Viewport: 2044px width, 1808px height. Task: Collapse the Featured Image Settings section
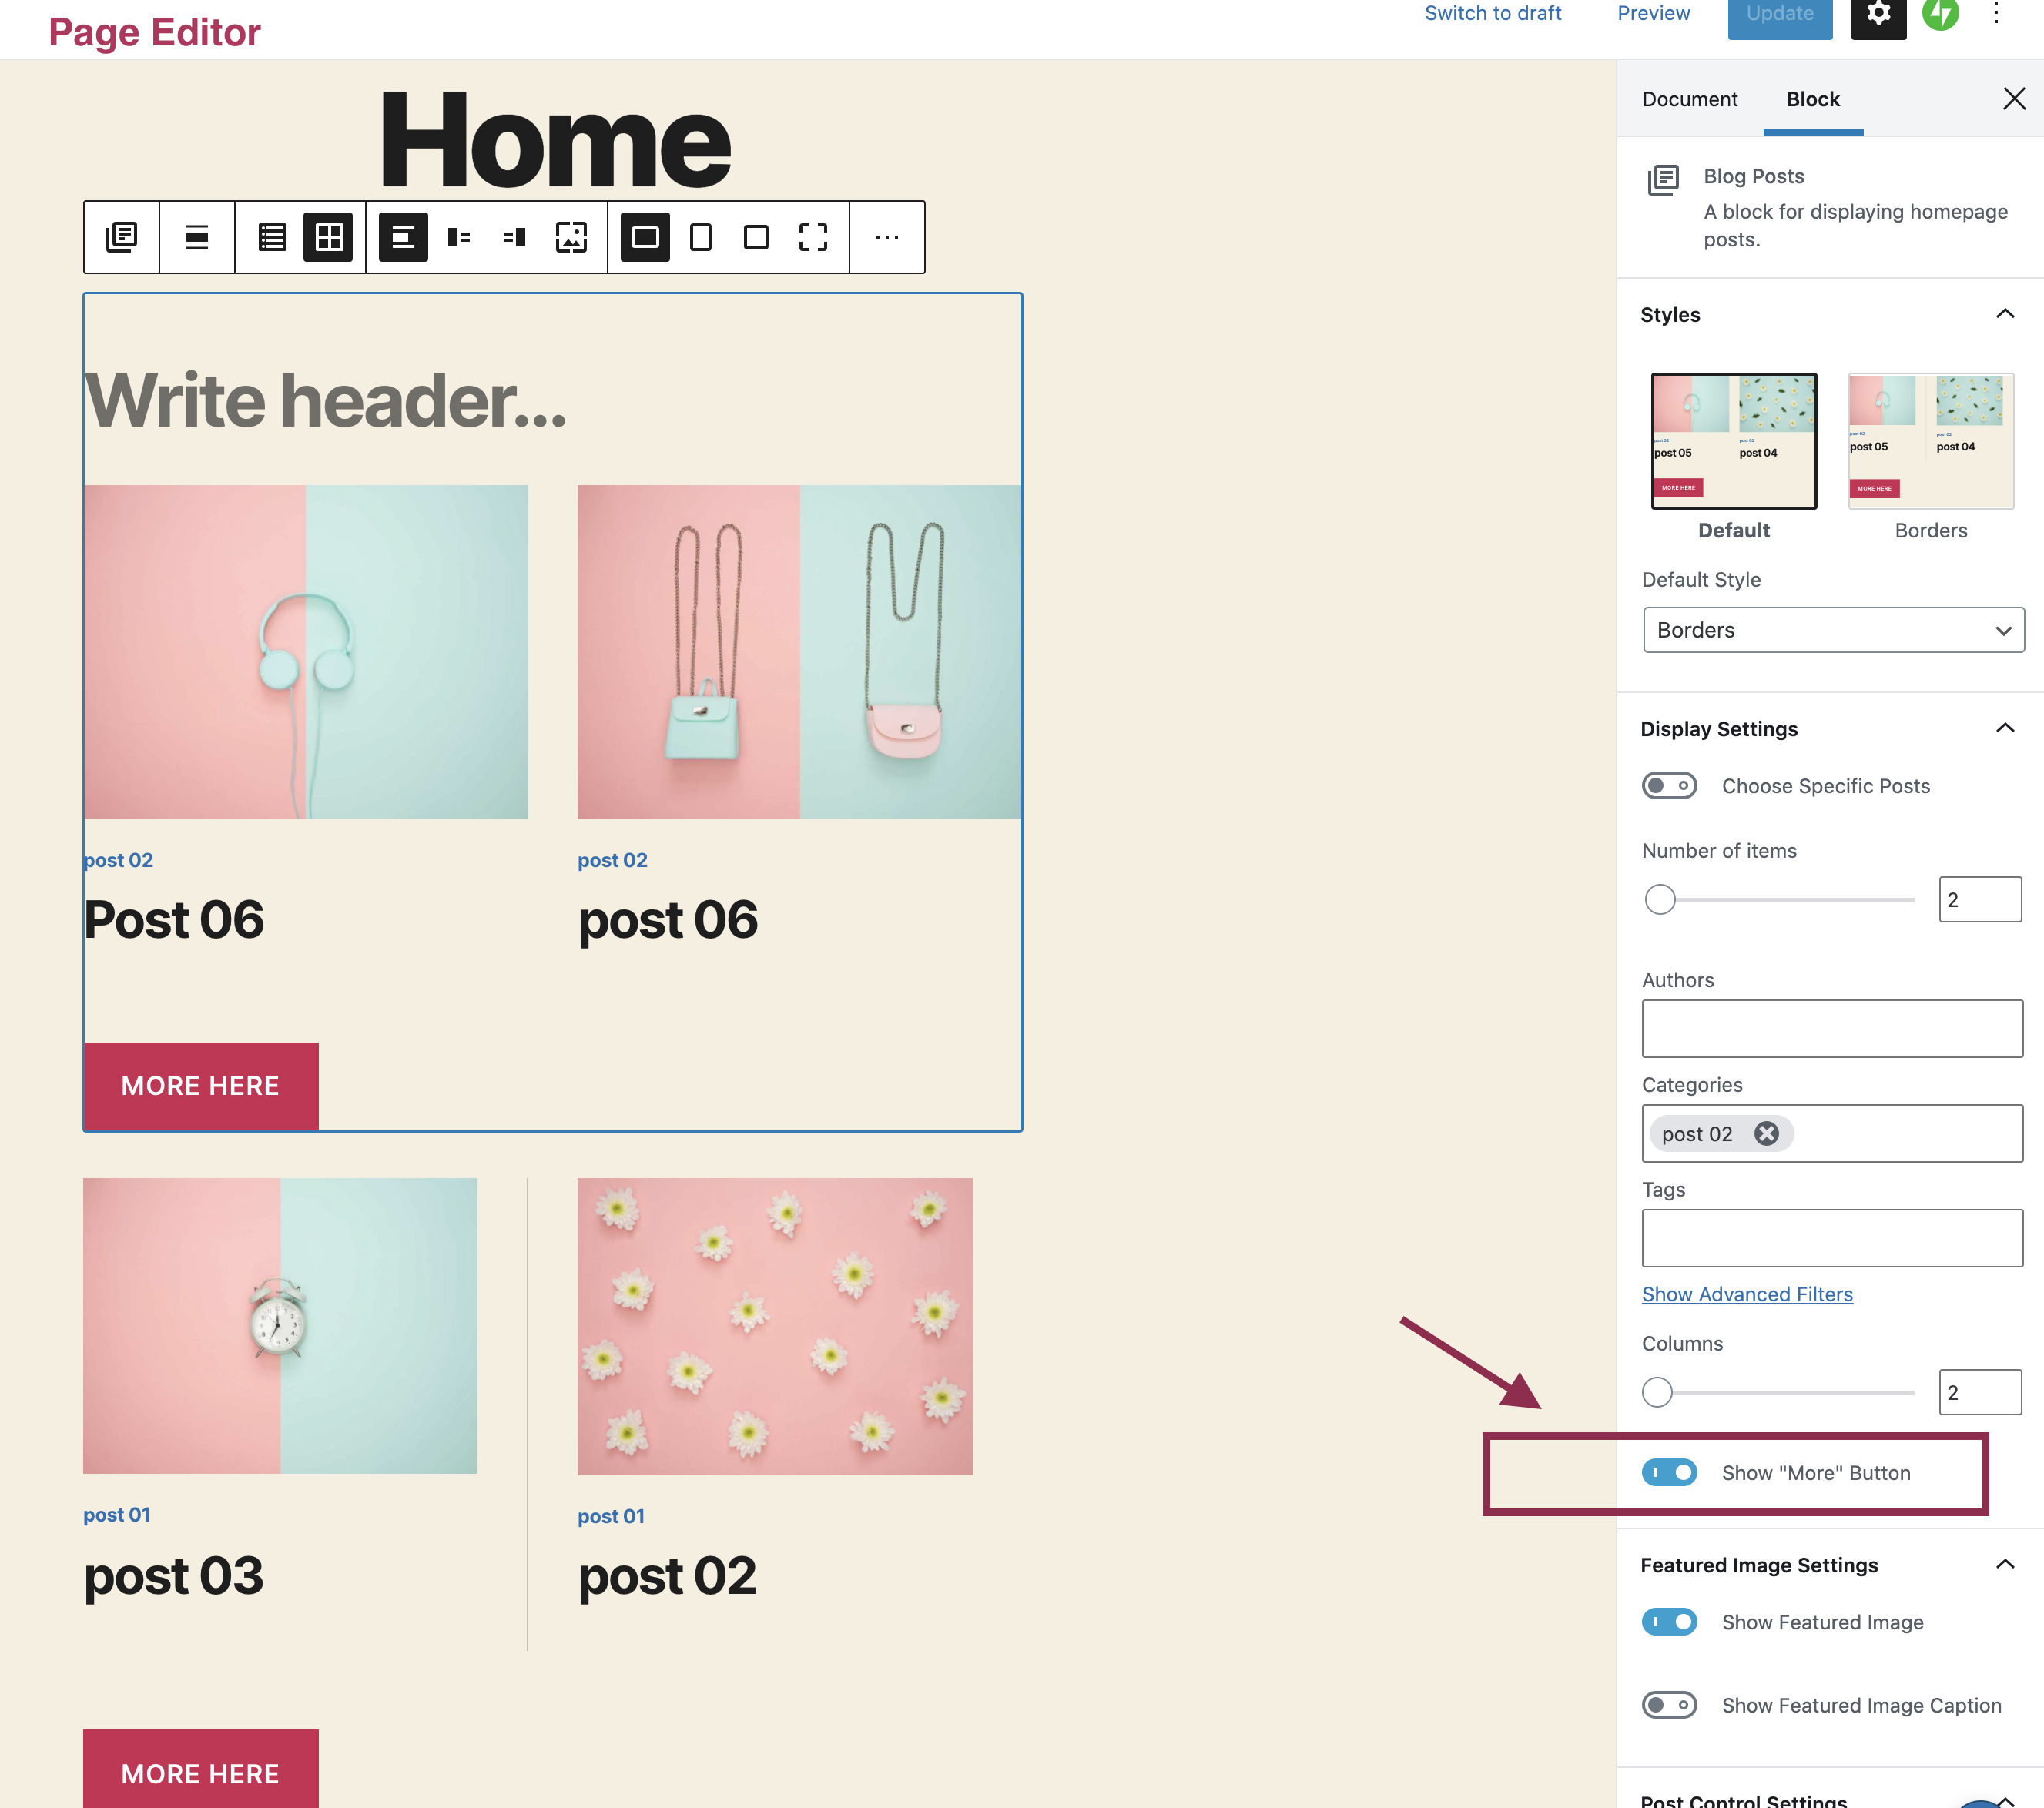tap(2005, 1565)
